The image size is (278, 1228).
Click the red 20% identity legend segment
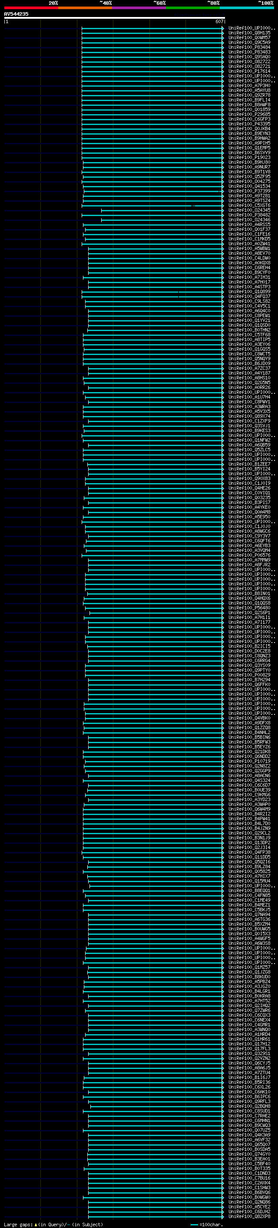pyautogui.click(x=31, y=8)
